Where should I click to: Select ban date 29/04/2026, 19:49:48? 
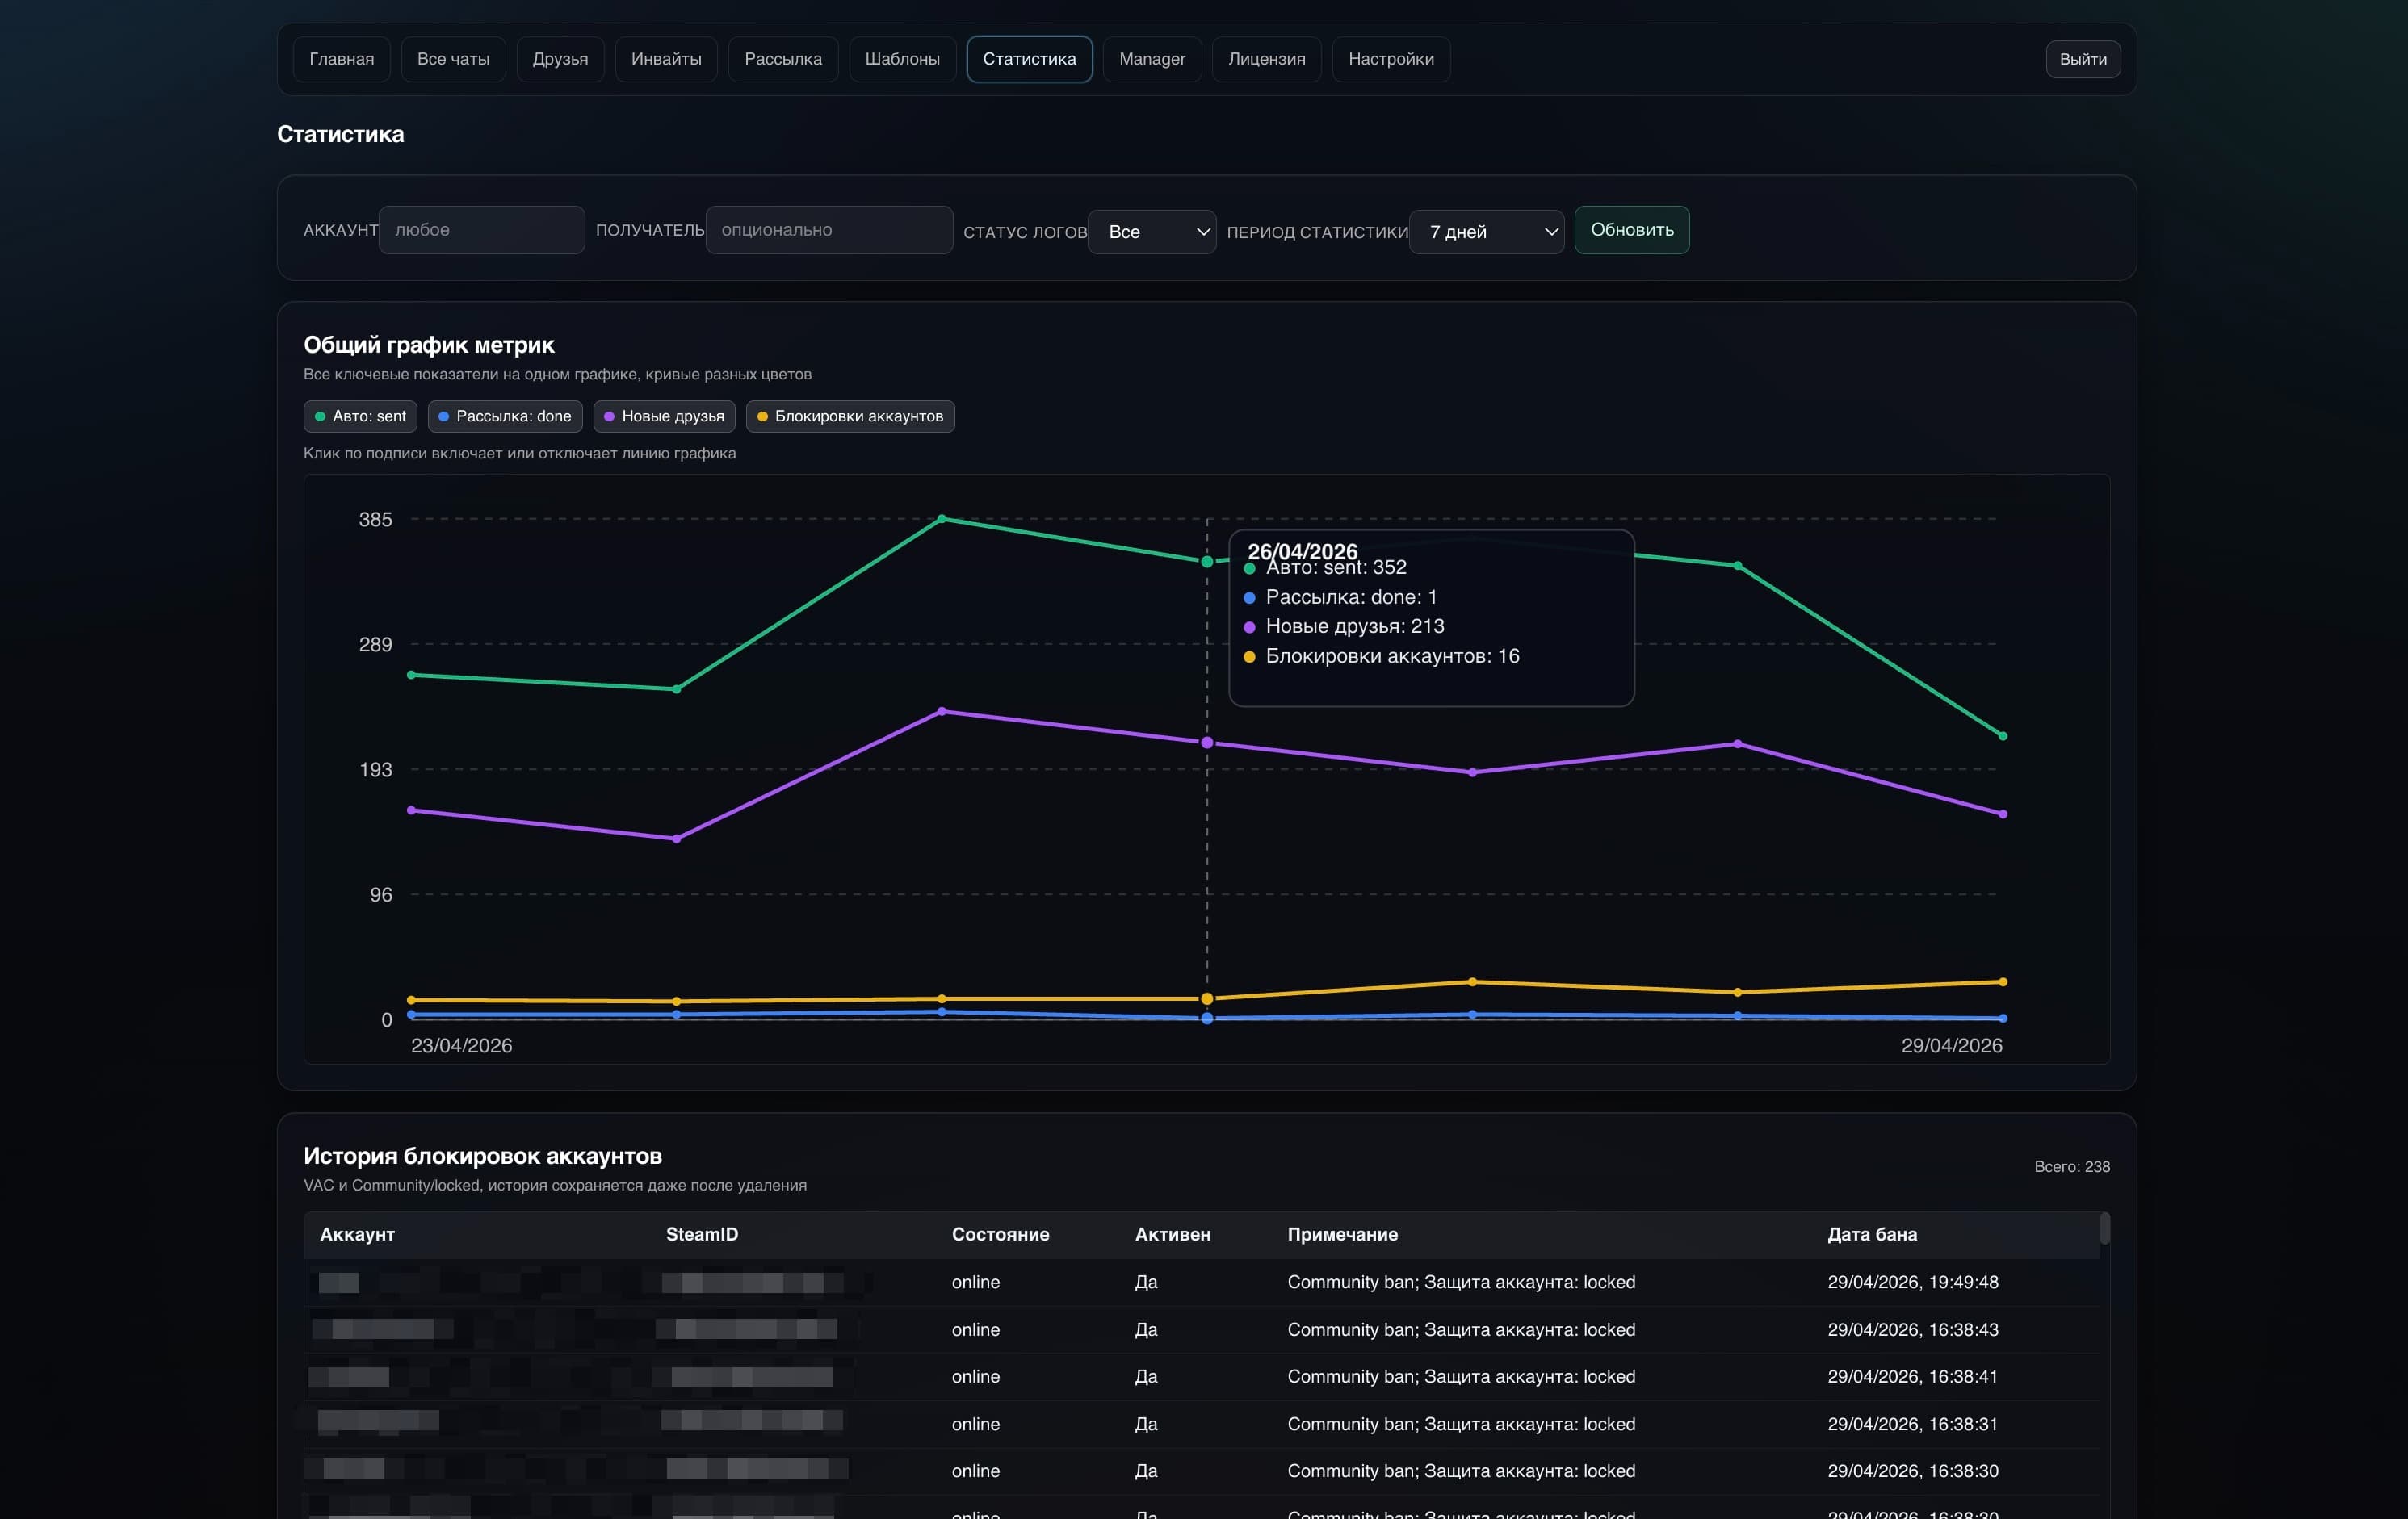coord(1912,1283)
